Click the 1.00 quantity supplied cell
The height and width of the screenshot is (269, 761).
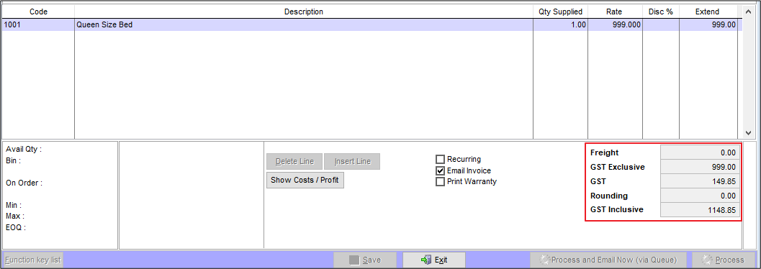[561, 24]
